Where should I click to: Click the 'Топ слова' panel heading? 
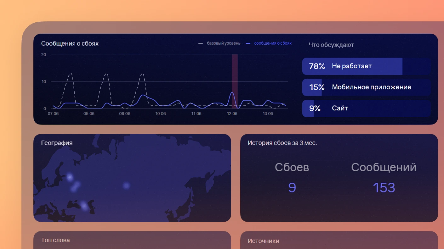(x=55, y=240)
